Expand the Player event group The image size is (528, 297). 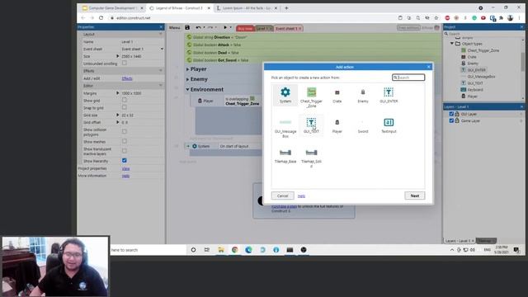[x=187, y=69]
